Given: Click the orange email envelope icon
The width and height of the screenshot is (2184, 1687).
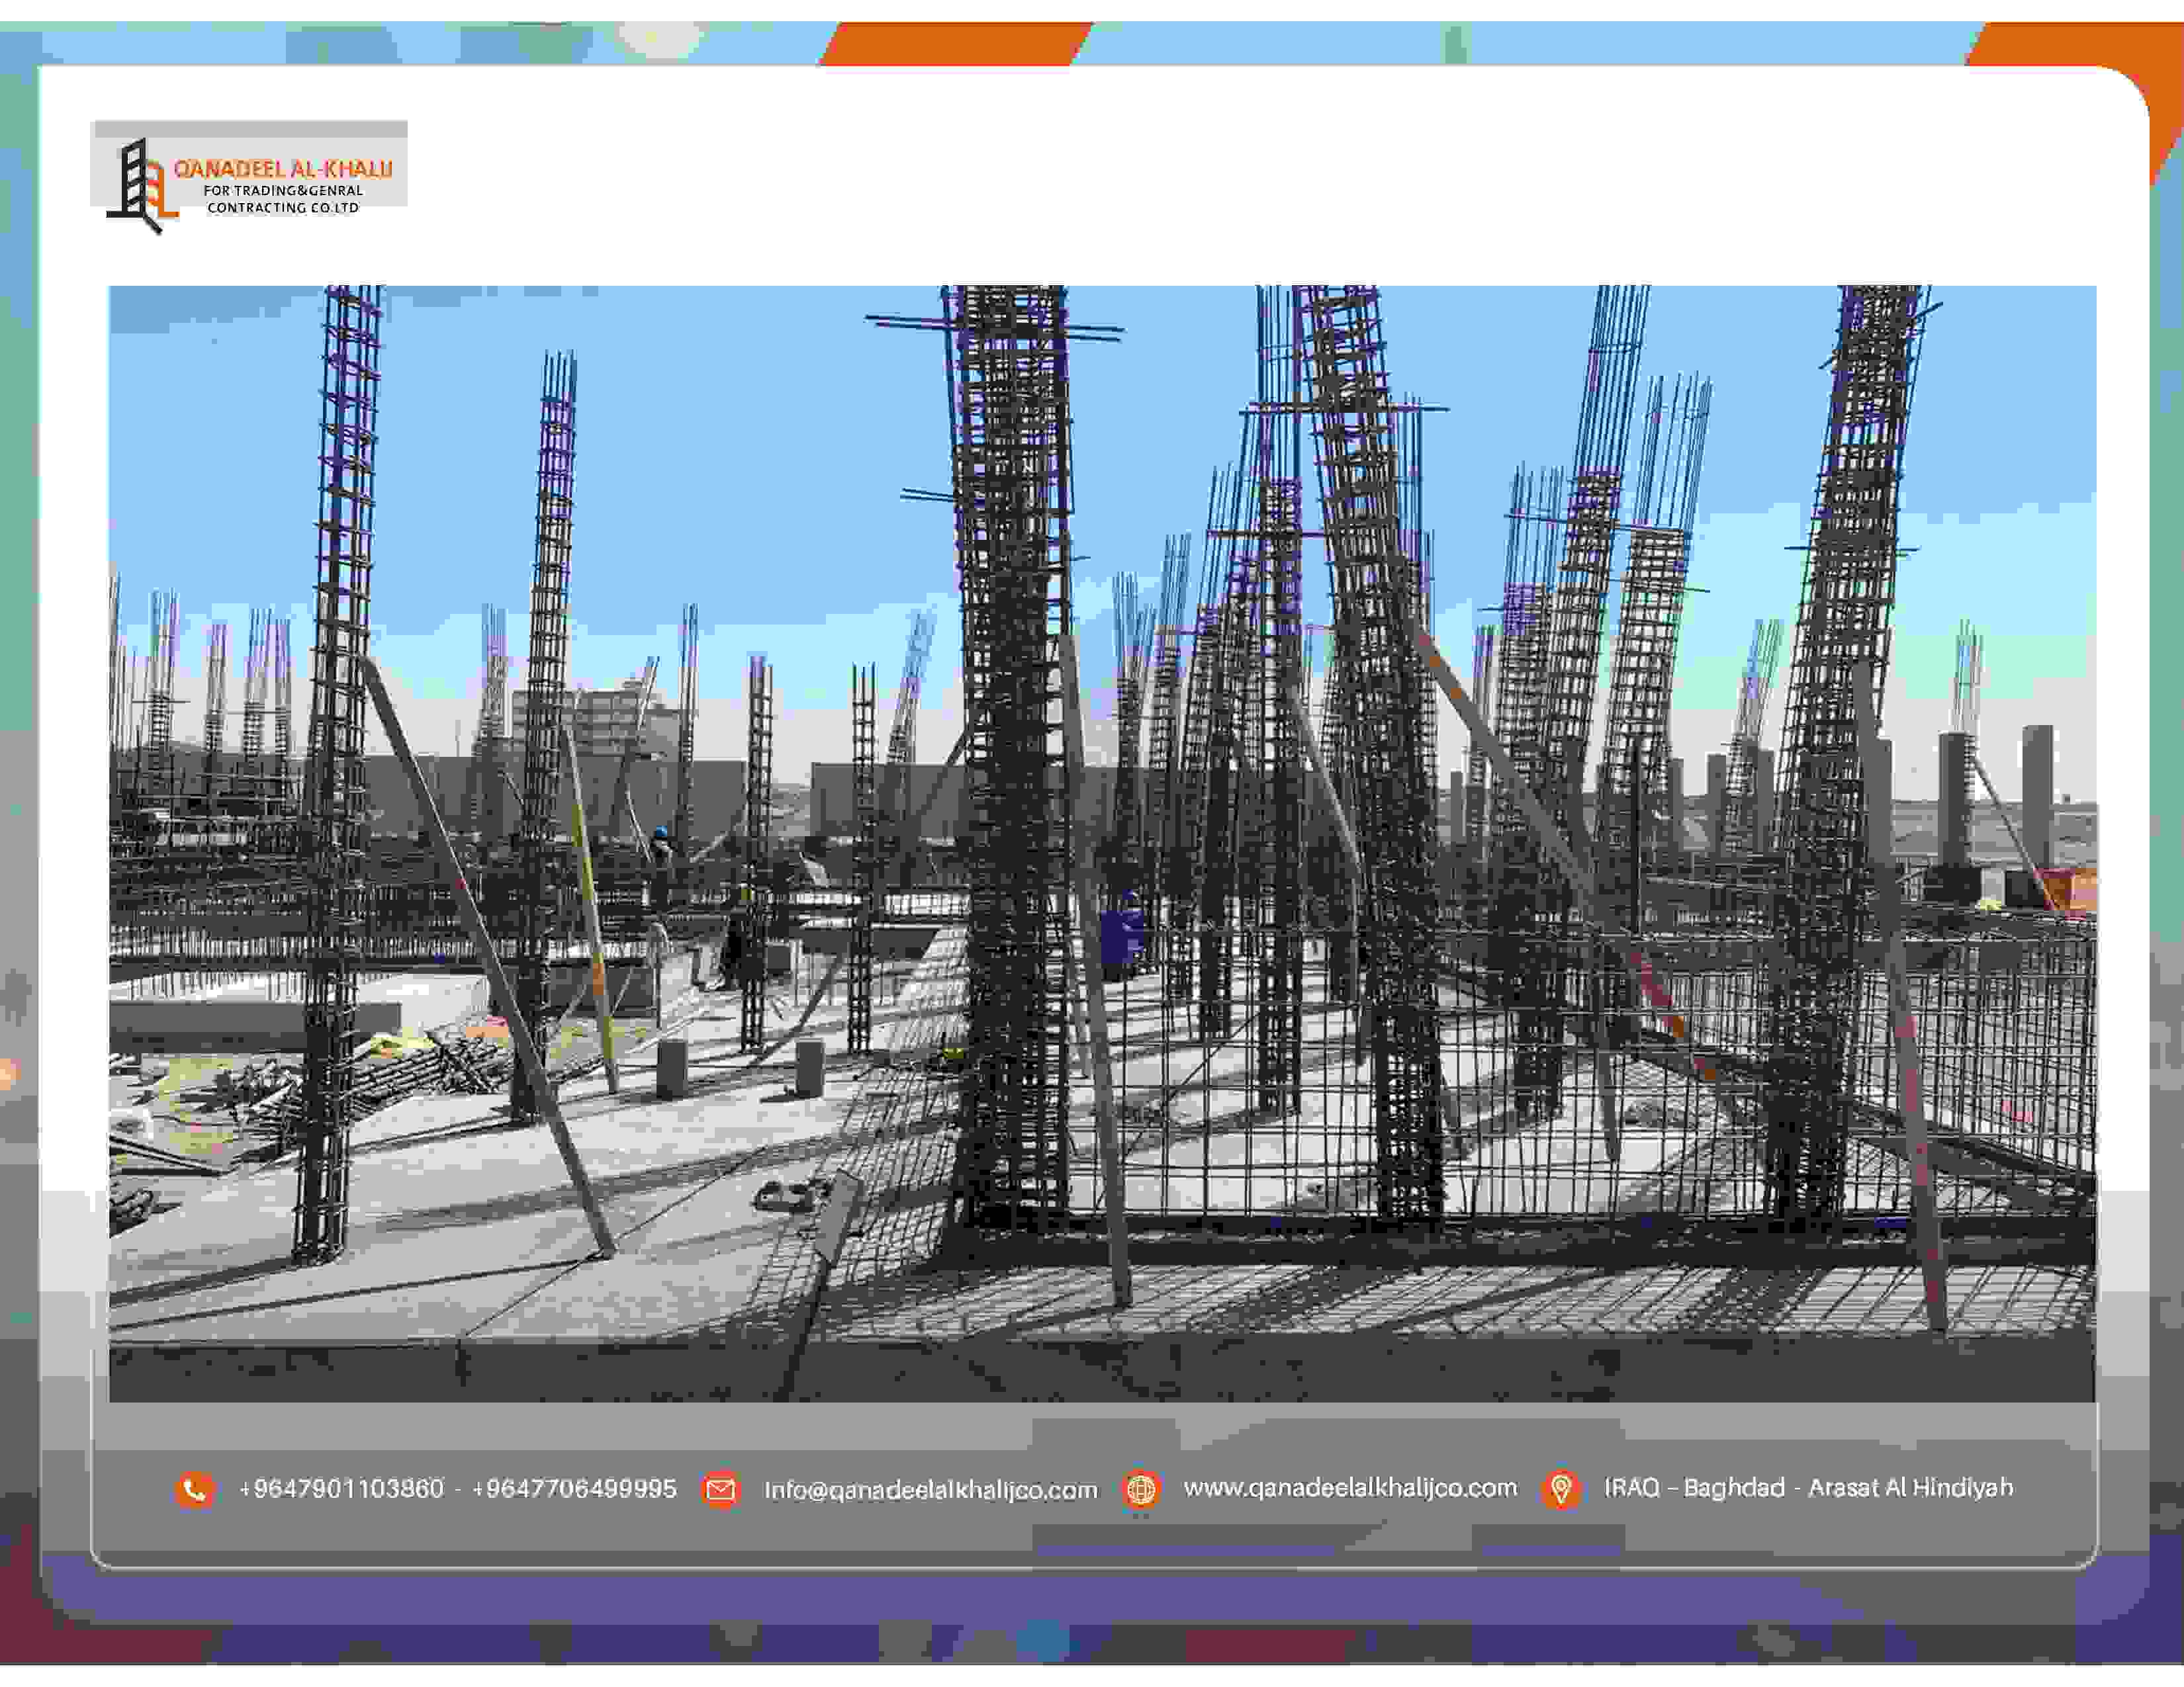Looking at the screenshot, I should (720, 1490).
